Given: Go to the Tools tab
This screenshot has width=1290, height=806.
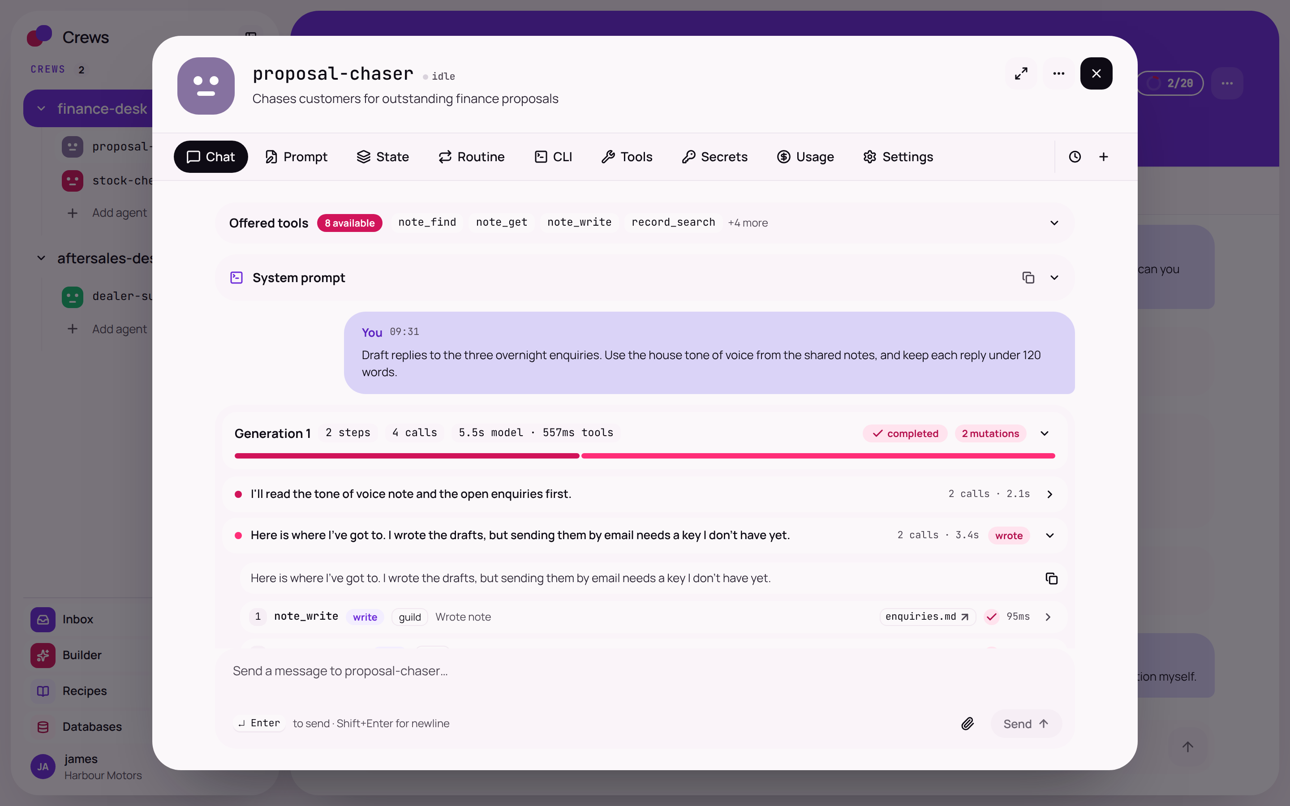Looking at the screenshot, I should 627,157.
